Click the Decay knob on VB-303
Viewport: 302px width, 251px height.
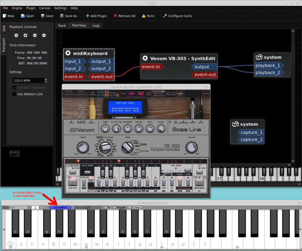click(150, 129)
